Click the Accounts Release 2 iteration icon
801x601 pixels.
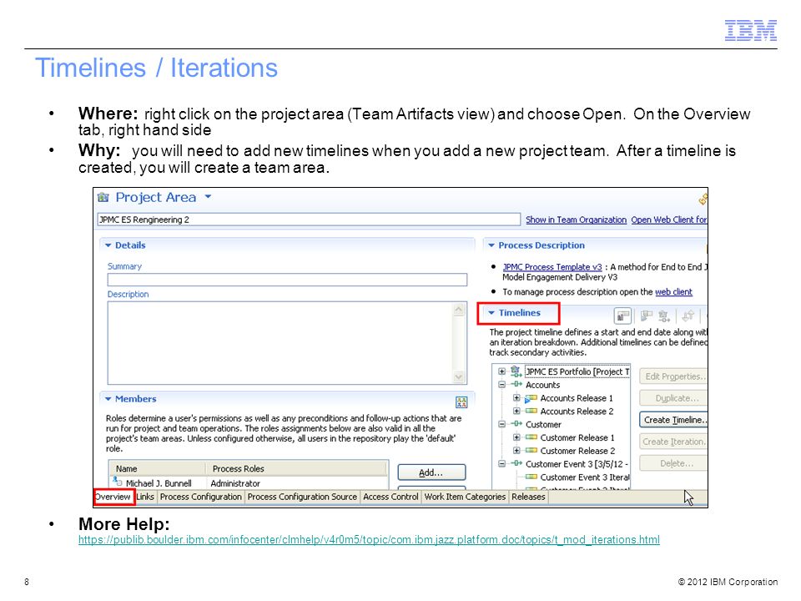pos(531,411)
